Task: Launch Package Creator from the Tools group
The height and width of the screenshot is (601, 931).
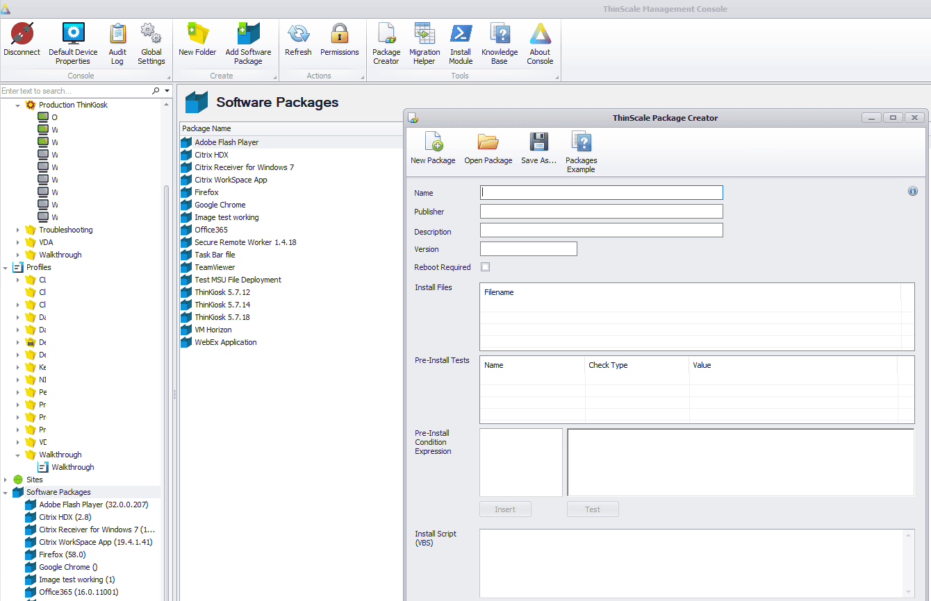Action: (x=386, y=44)
